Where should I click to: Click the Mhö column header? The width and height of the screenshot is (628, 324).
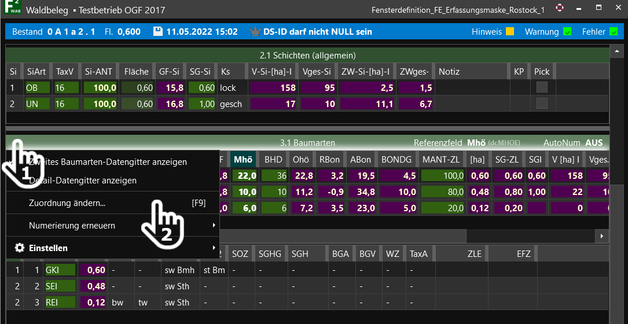243,159
